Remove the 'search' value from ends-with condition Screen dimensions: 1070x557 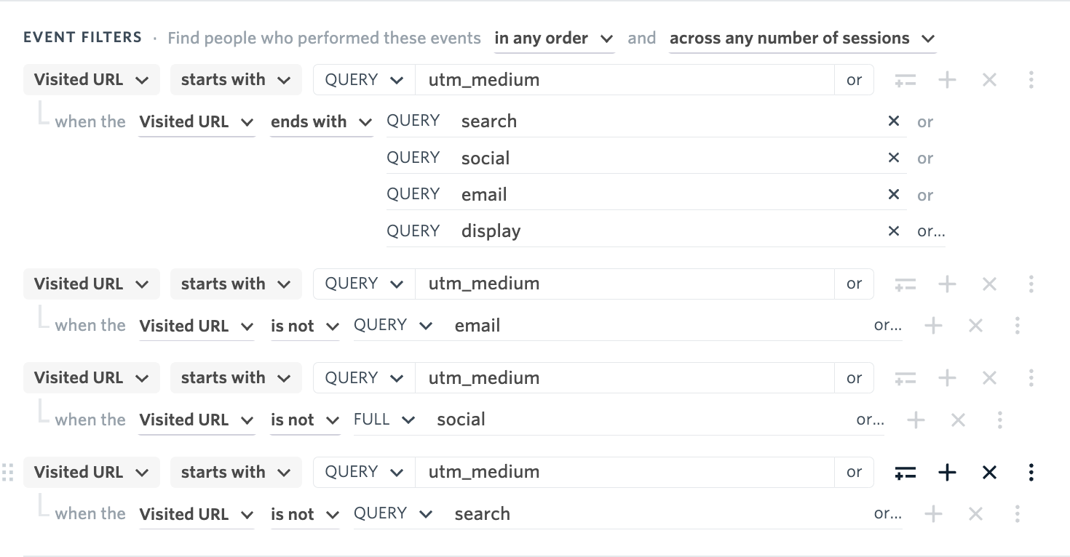tap(894, 121)
